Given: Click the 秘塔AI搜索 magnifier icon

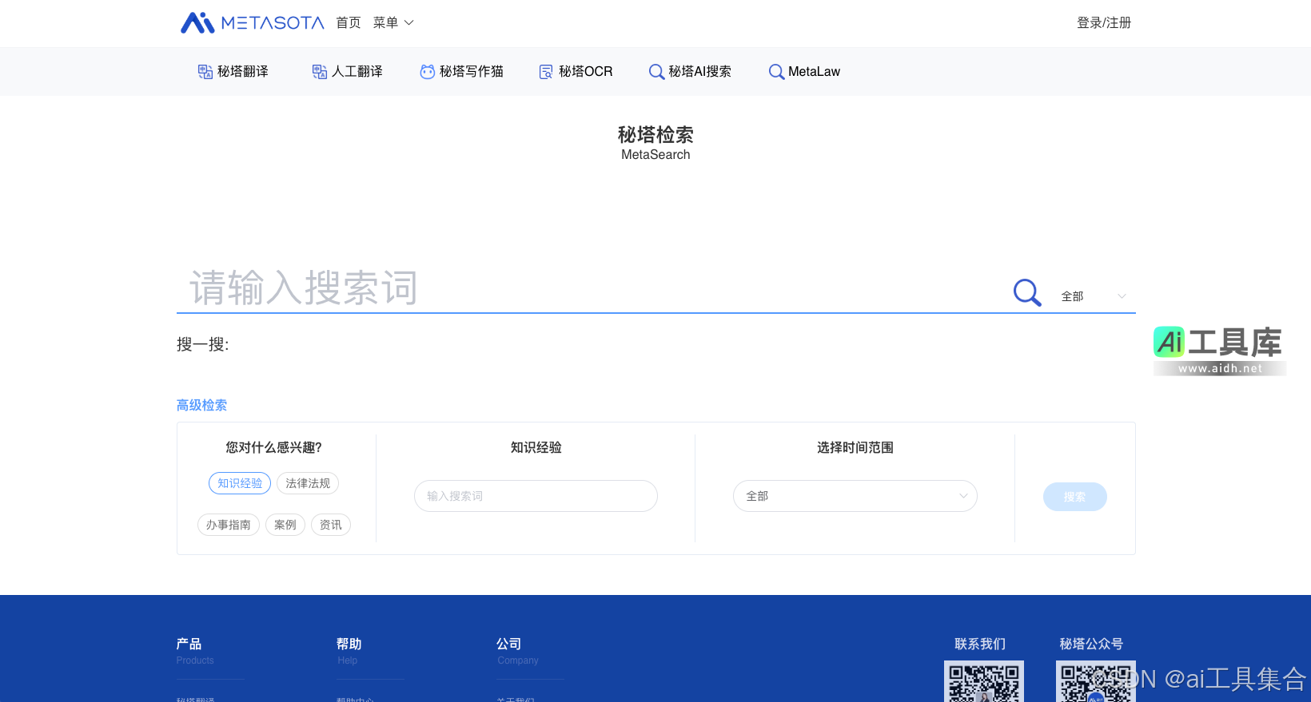Looking at the screenshot, I should [x=656, y=72].
